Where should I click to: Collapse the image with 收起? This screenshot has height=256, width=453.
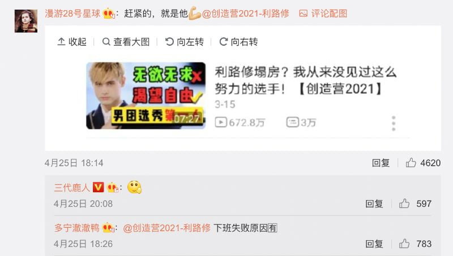(72, 42)
